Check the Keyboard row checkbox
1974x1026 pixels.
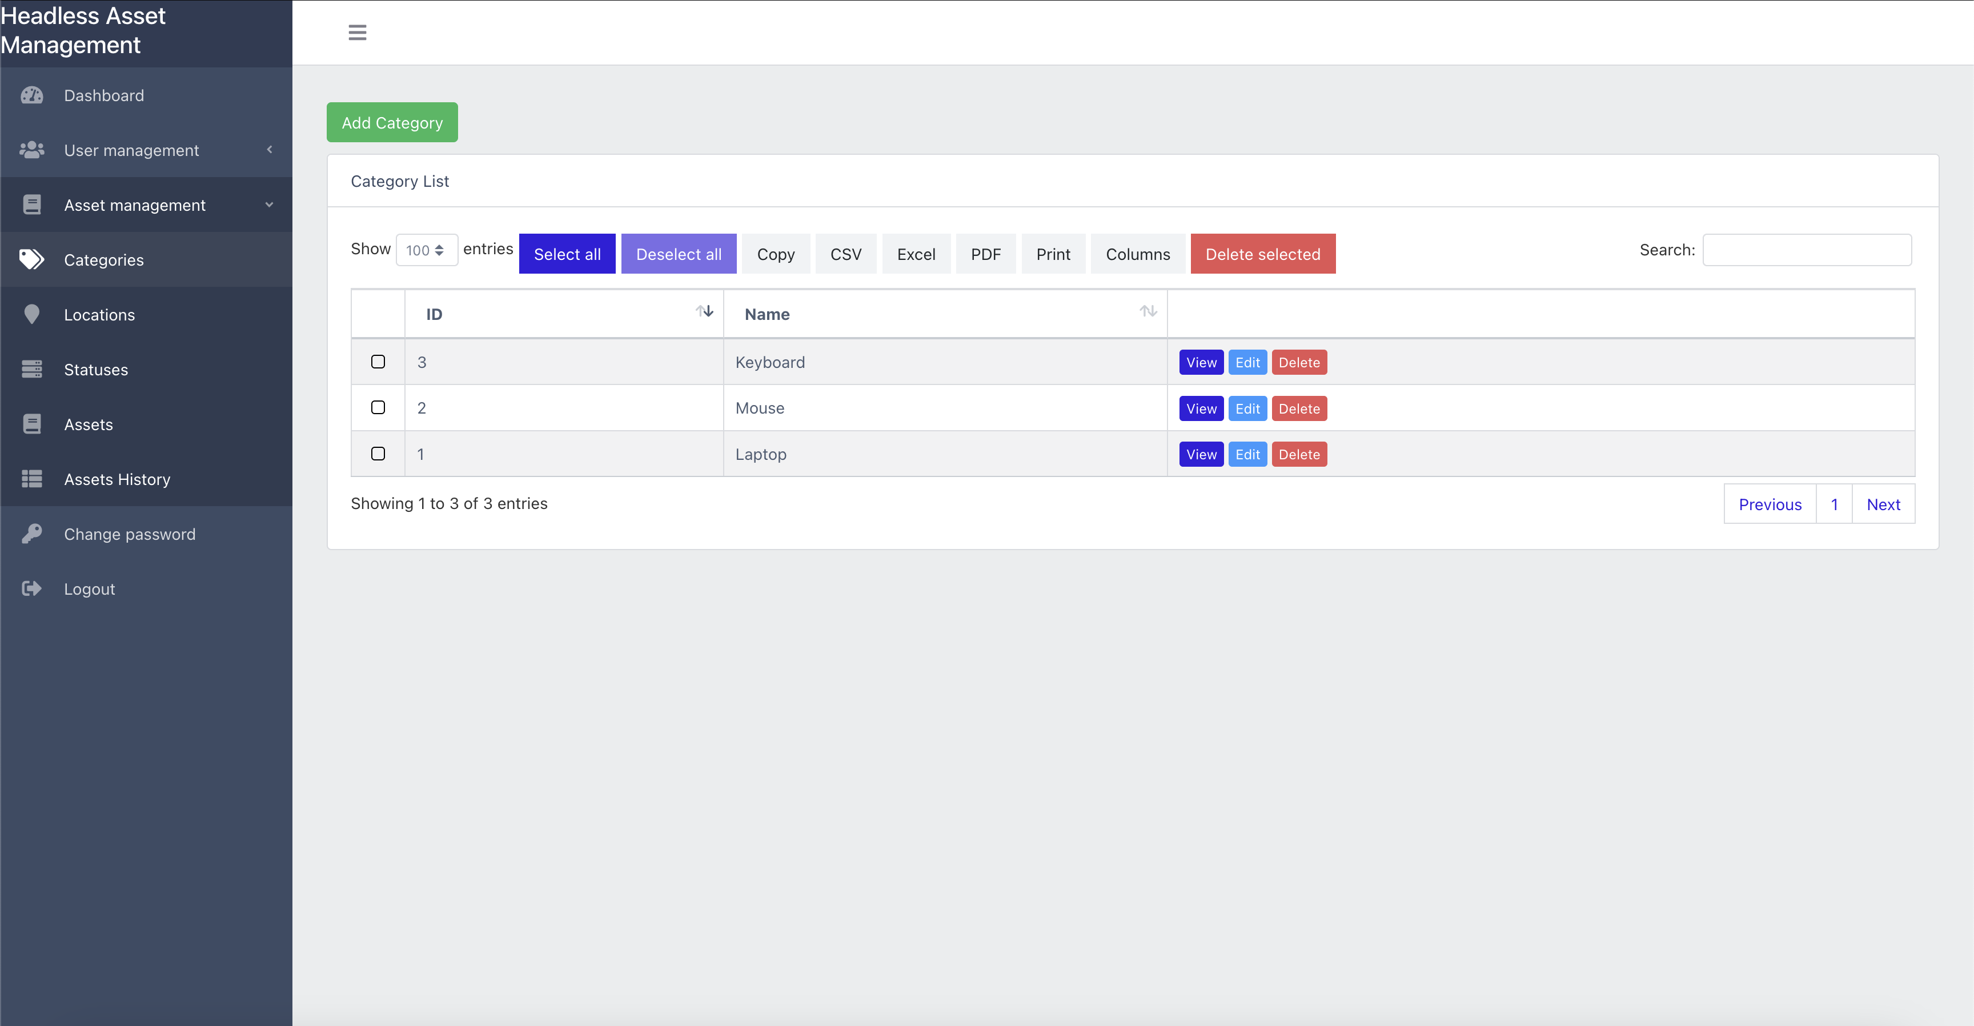[x=378, y=362]
